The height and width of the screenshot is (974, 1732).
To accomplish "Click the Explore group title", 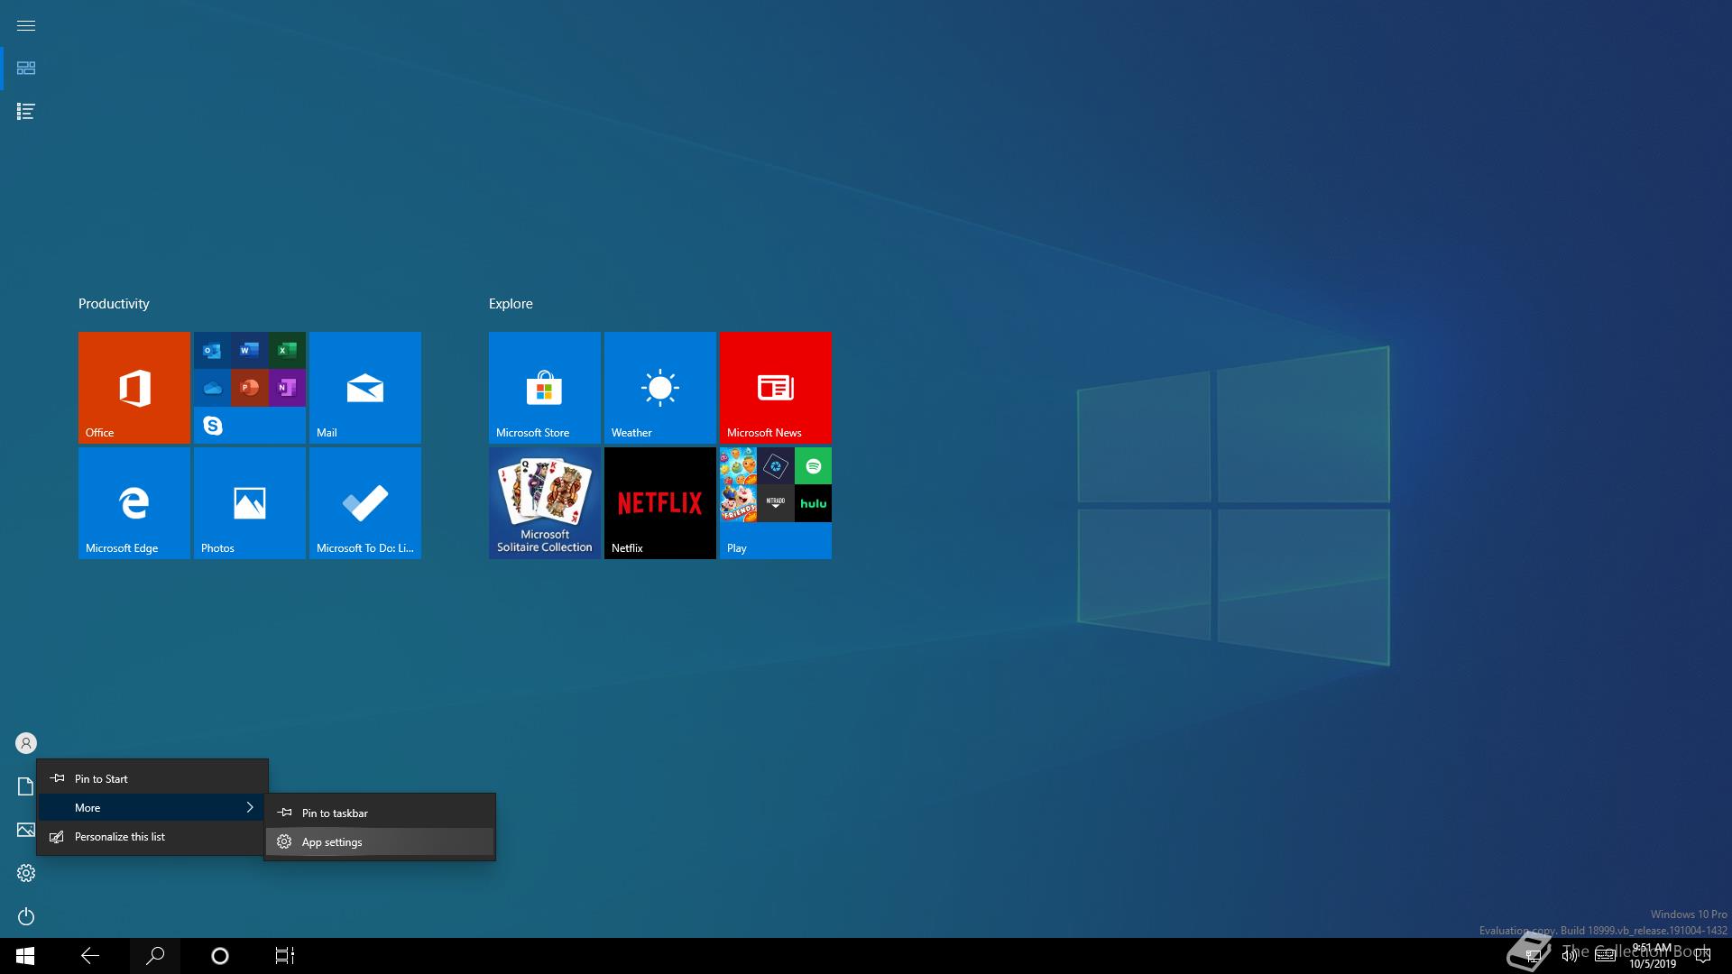I will (511, 304).
